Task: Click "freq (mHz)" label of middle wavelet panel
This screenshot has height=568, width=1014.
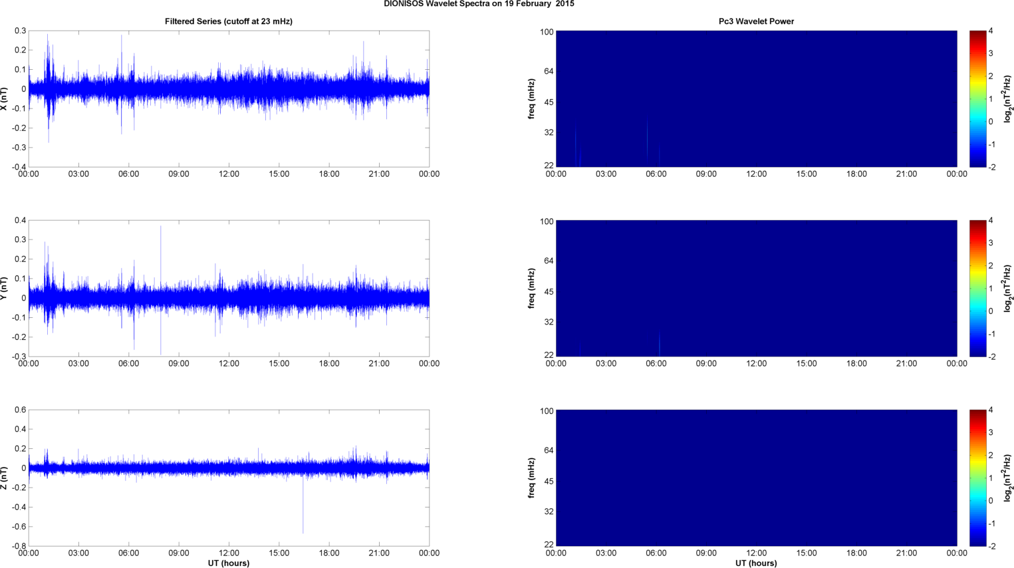Action: click(x=532, y=288)
